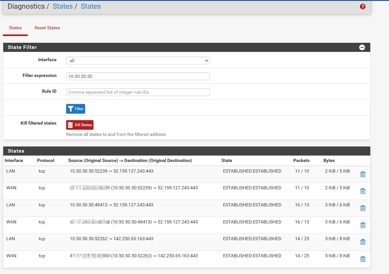Collapse the State Filter panel
This screenshot has height=274, width=389.
pyautogui.click(x=362, y=47)
